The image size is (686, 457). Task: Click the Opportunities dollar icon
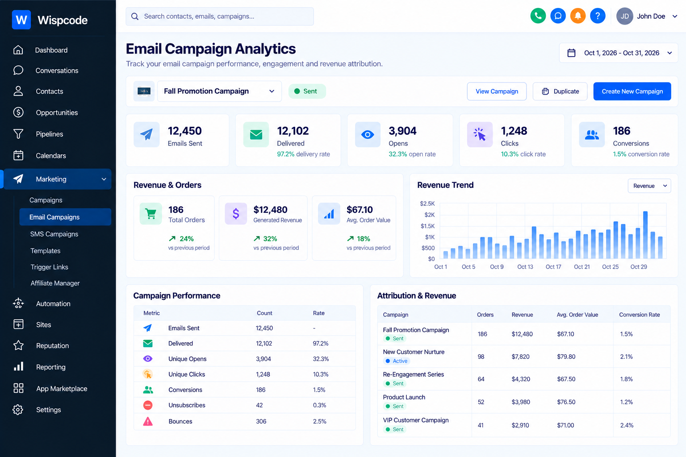(18, 112)
